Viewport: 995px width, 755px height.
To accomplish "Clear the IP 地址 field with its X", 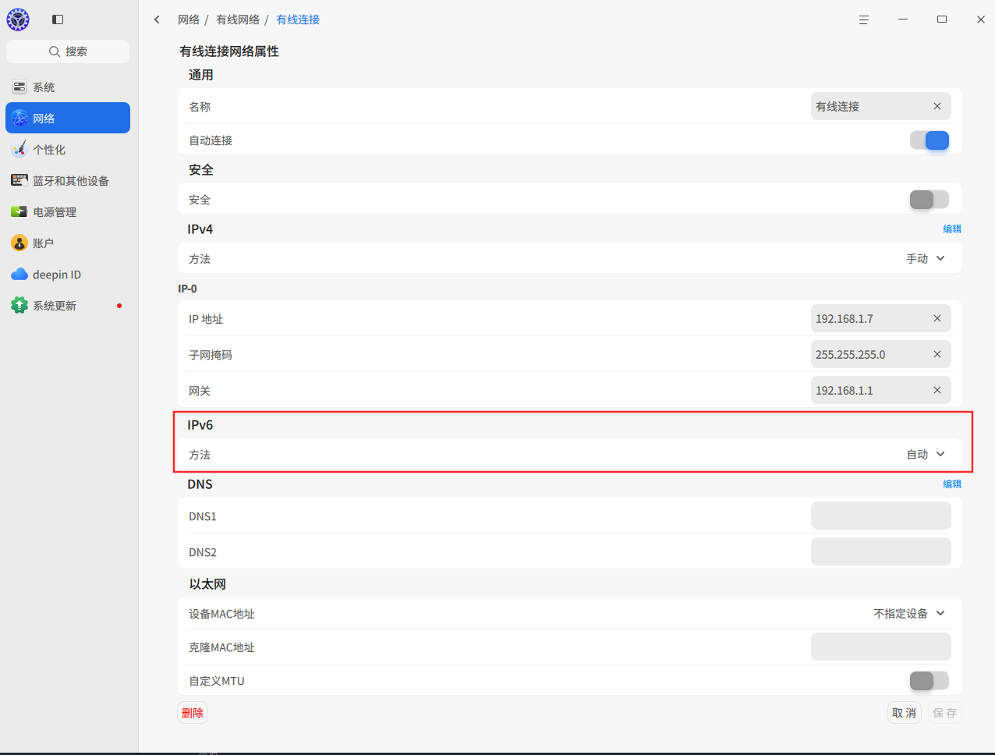I will pos(937,318).
